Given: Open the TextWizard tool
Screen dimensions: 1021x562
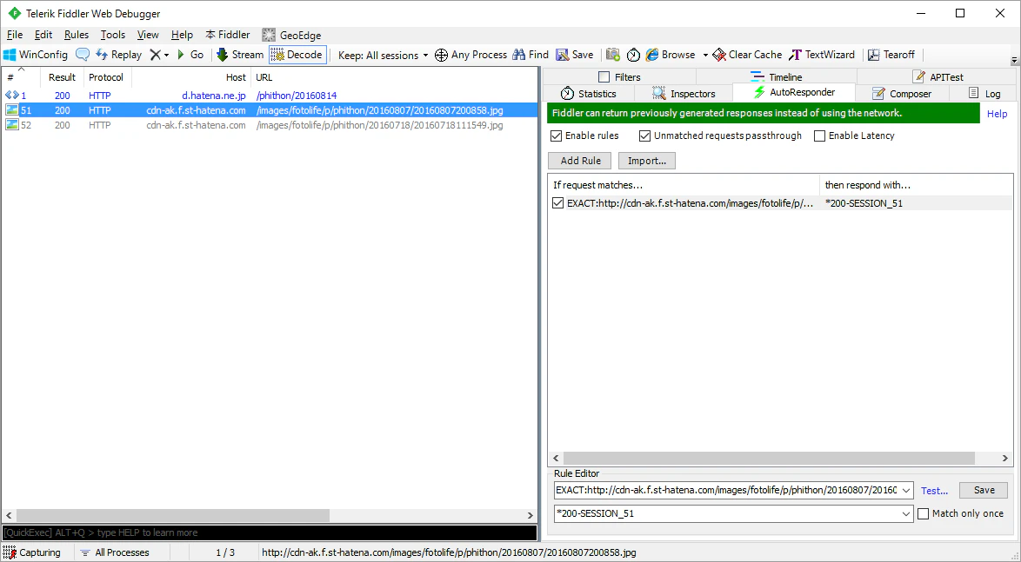Looking at the screenshot, I should click(822, 55).
